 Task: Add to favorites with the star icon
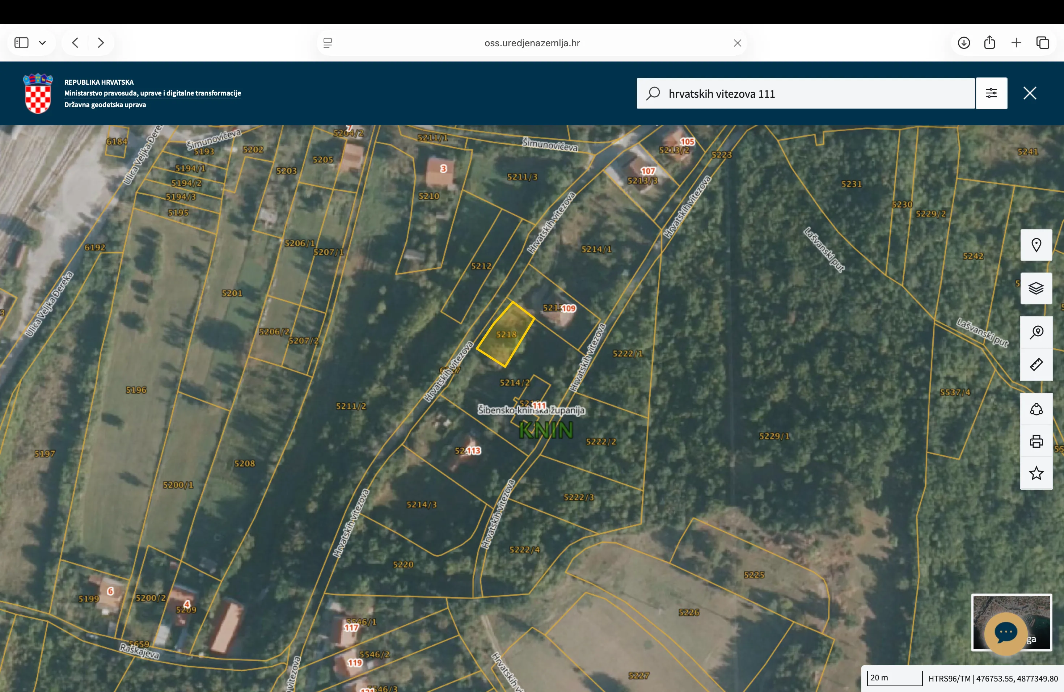click(1036, 473)
